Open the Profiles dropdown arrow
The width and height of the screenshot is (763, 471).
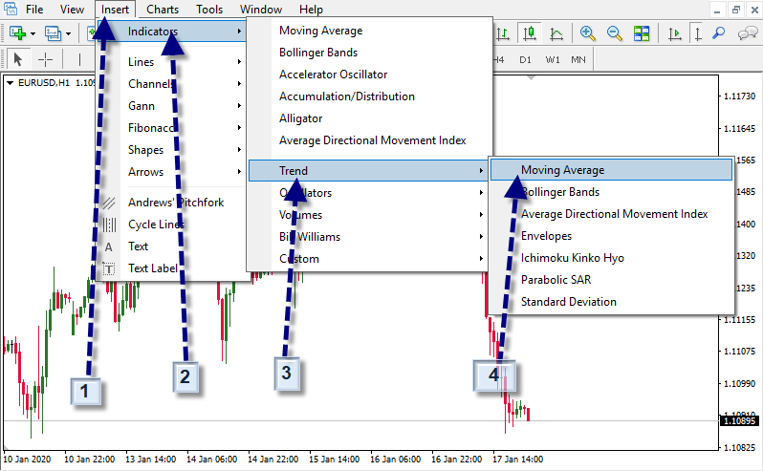[69, 34]
